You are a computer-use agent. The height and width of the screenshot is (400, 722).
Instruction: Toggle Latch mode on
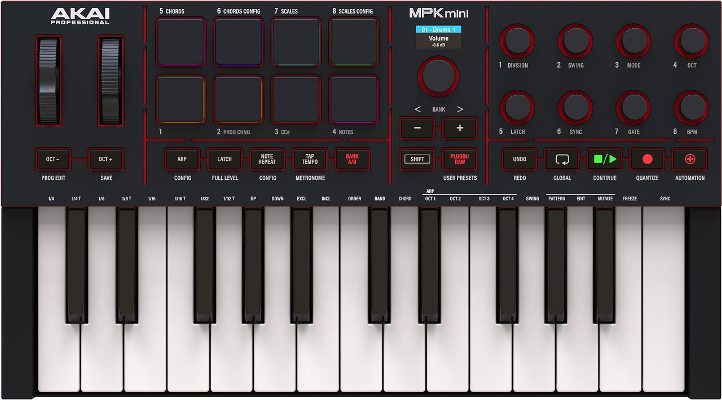[x=224, y=159]
